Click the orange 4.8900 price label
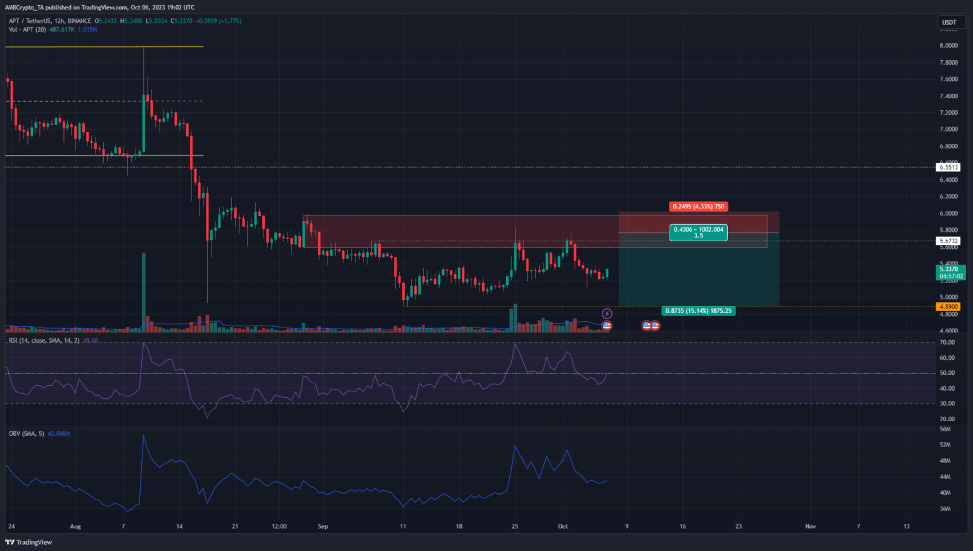Screen dimensions: 973x551 [948, 307]
